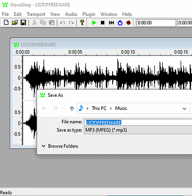Screen dimensions: 192x196
Task: Open the Save as type dropdown
Action: tap(138, 130)
